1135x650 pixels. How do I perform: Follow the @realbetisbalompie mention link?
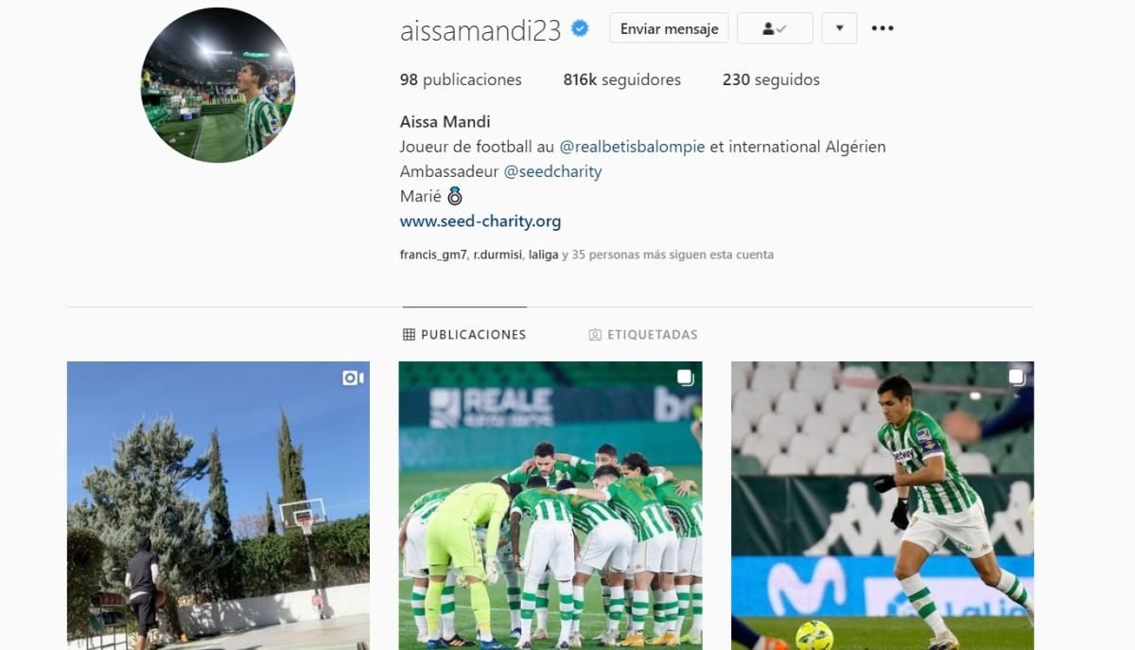coord(632,147)
